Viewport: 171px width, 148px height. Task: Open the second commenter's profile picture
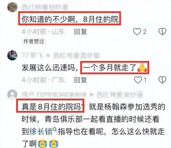12,55
